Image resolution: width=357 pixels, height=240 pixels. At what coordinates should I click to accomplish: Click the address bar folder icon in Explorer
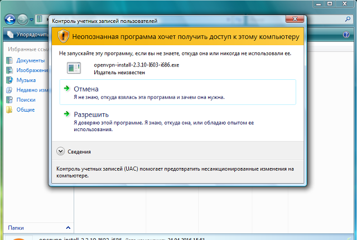click(40, 19)
